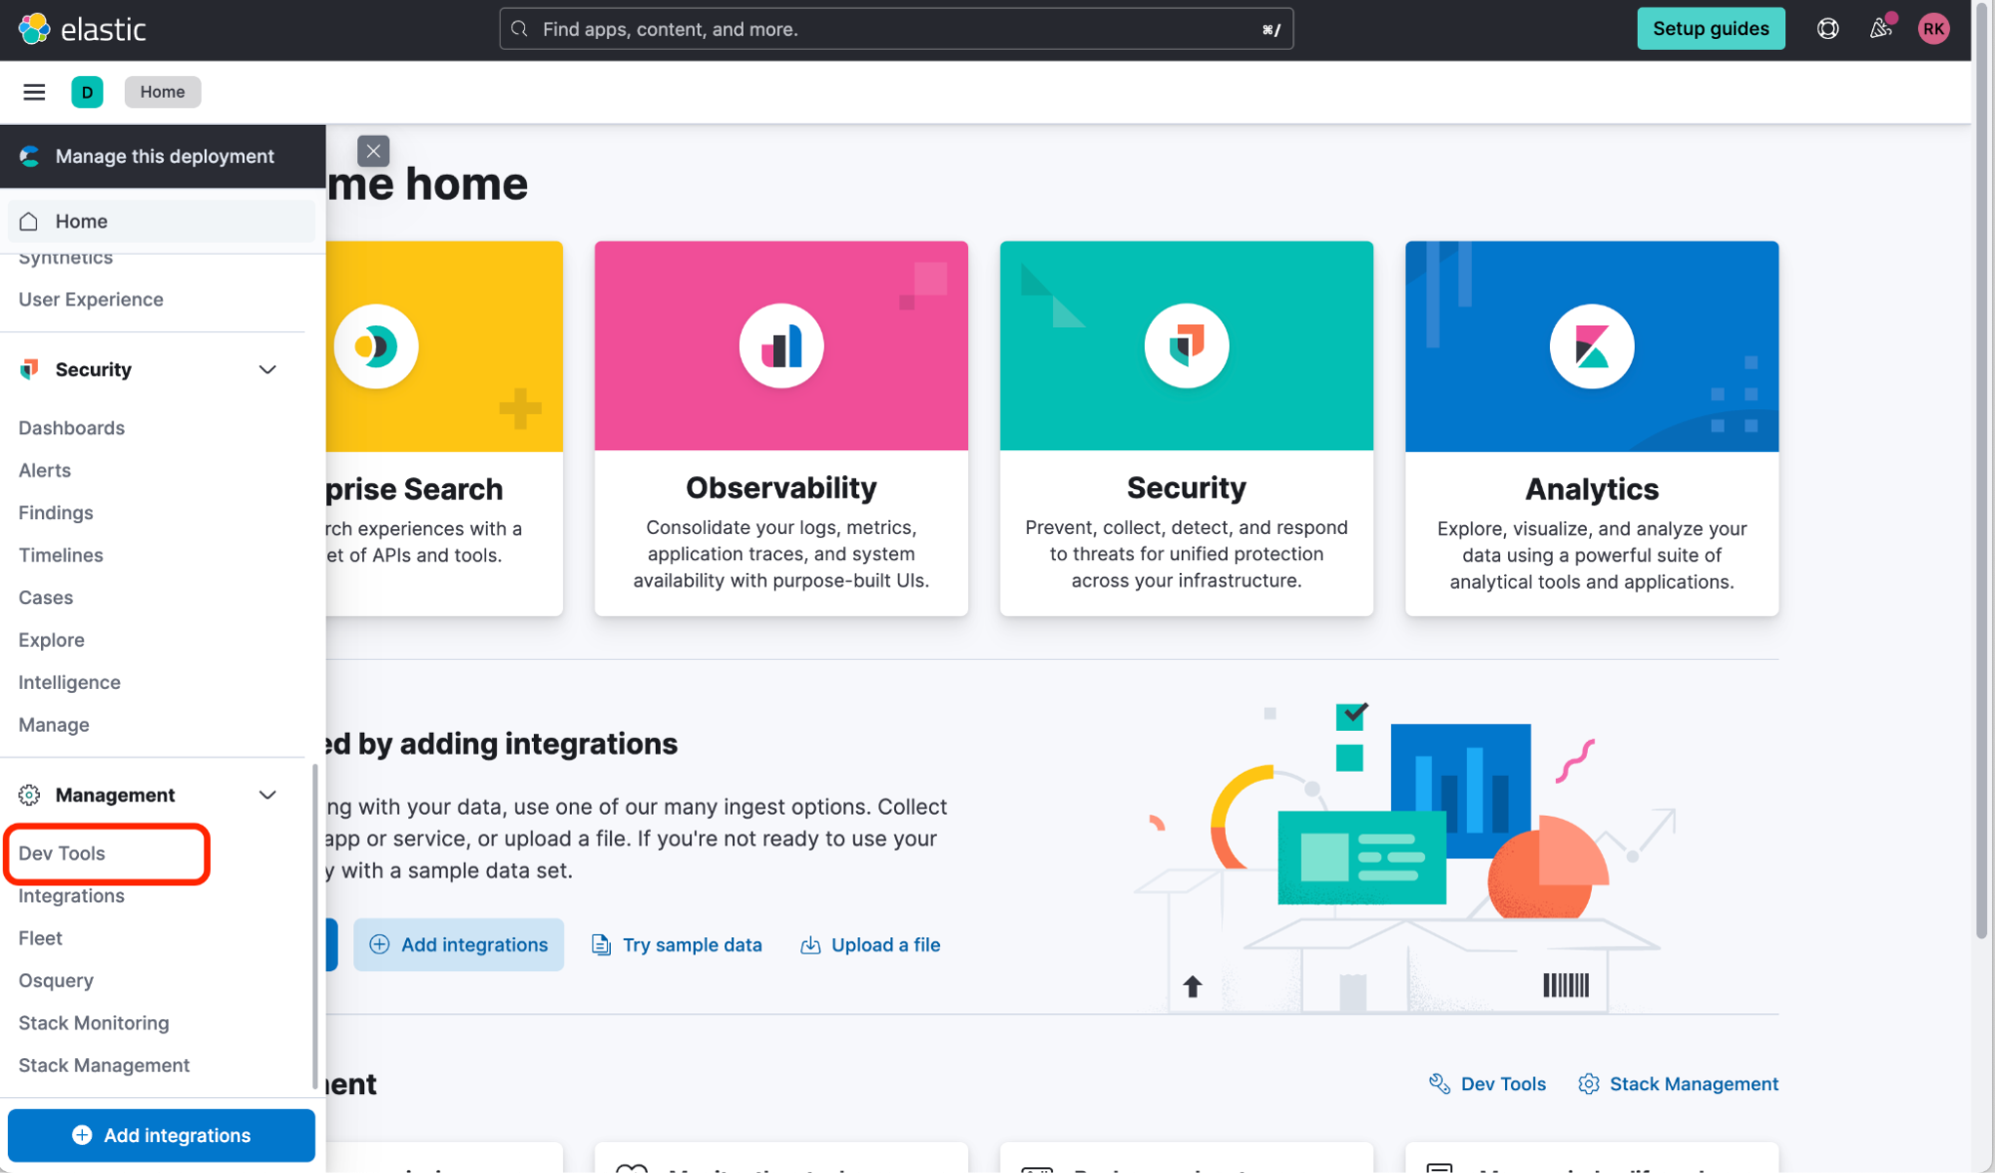Open the green D space avatar

[x=87, y=92]
